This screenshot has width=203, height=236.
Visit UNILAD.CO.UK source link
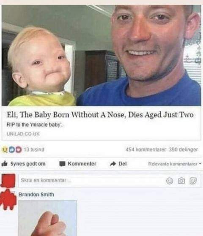point(23,134)
